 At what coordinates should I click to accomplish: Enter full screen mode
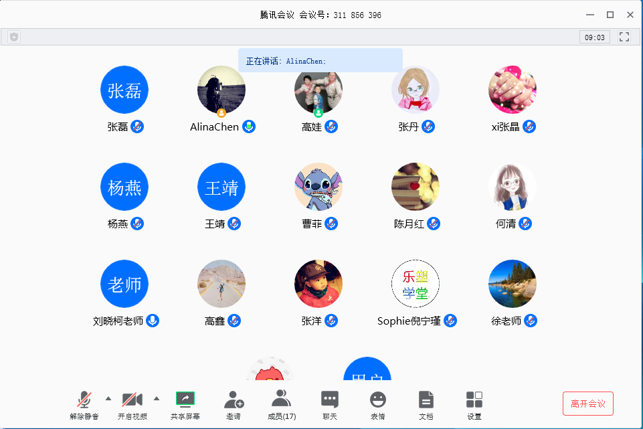tap(624, 37)
